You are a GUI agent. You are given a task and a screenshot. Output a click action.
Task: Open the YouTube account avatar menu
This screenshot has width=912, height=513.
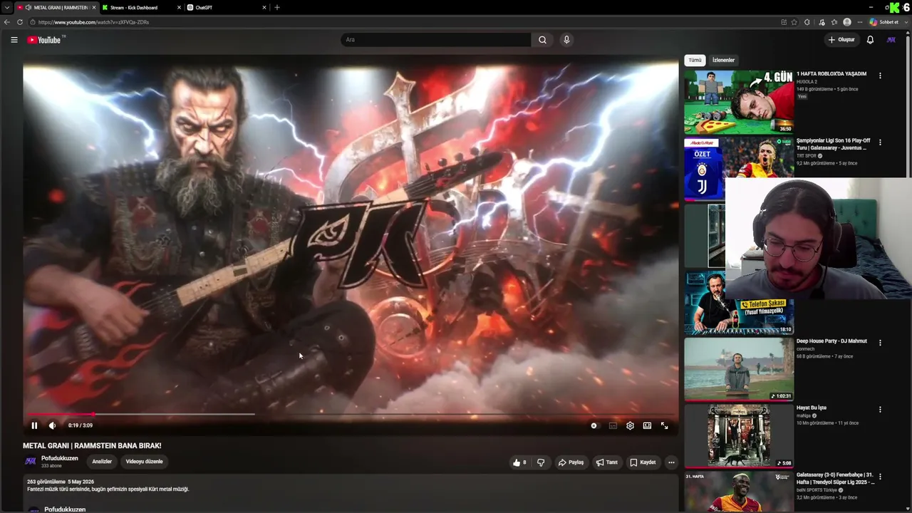(x=891, y=40)
